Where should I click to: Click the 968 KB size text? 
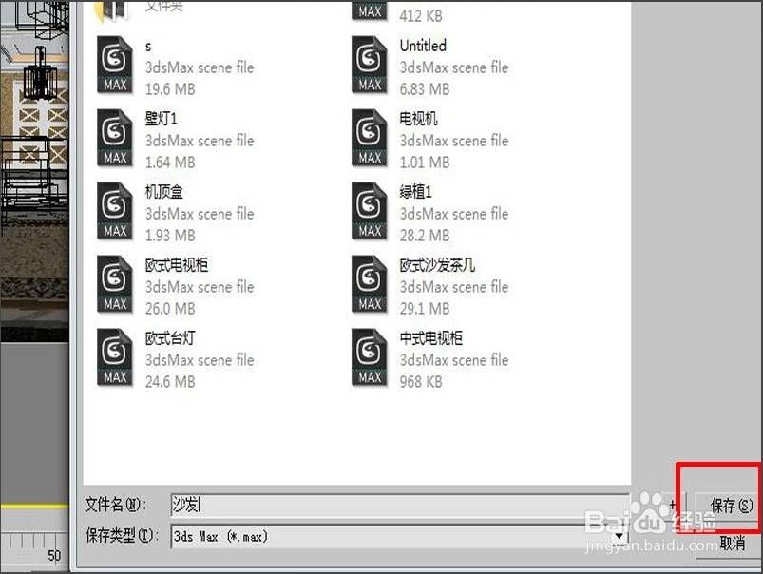[421, 382]
